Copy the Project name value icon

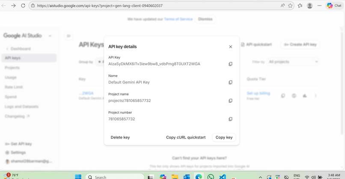[230, 101]
